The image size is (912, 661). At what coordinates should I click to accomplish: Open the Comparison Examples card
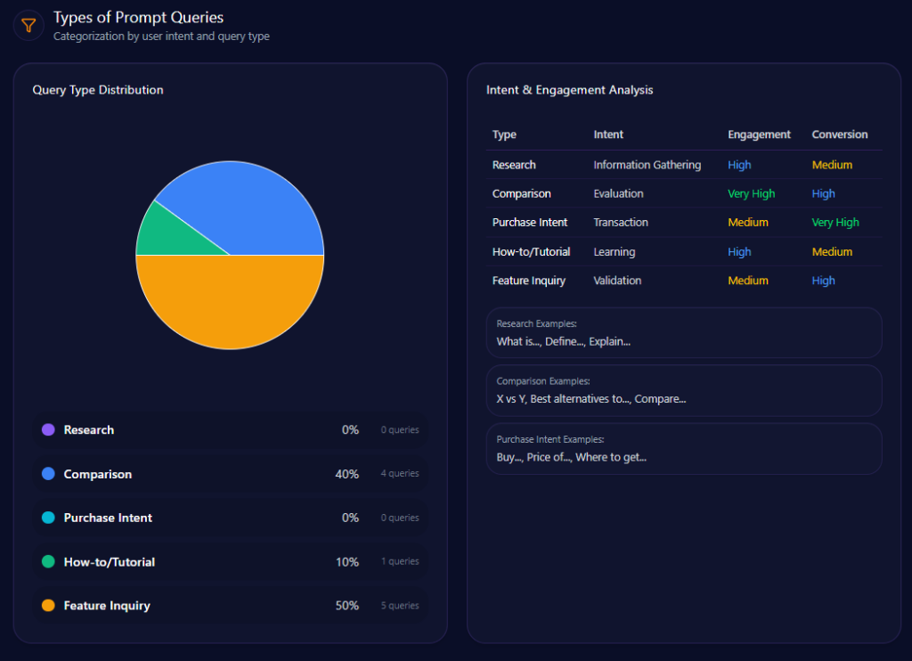(683, 391)
